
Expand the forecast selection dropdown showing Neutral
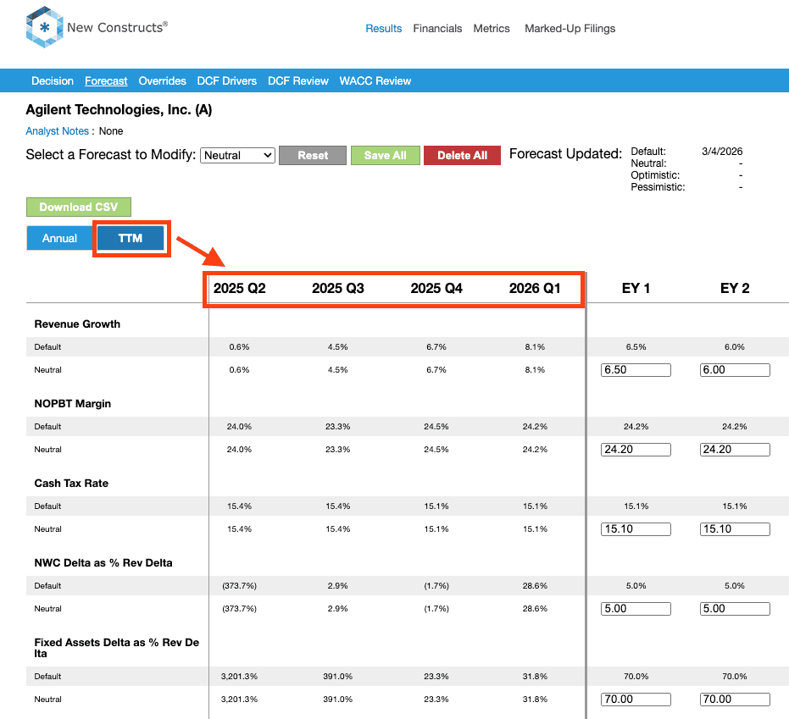click(237, 155)
